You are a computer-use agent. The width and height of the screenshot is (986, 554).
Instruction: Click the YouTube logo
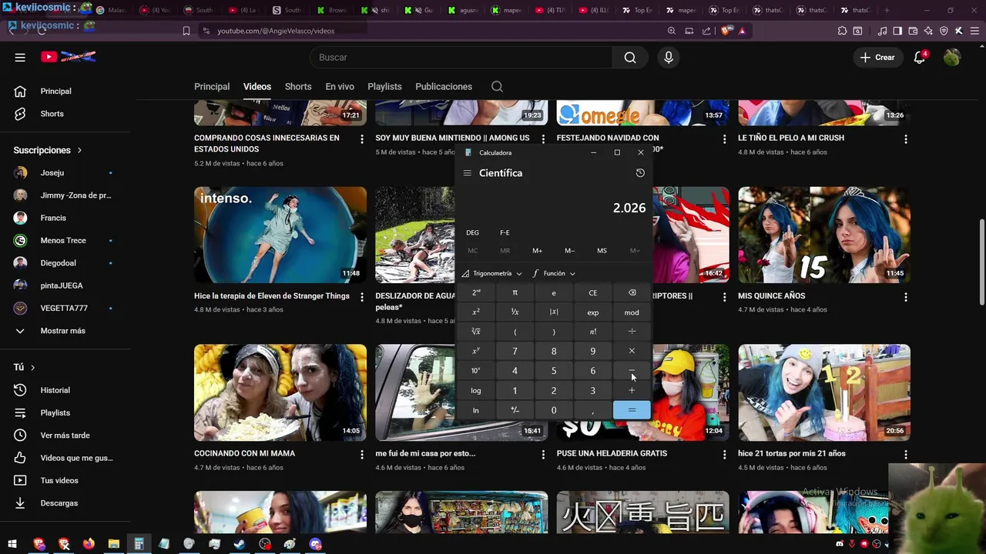[68, 57]
